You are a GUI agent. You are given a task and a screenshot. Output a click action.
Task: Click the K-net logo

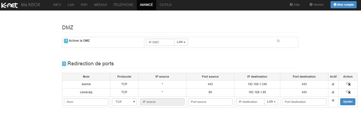[x=9, y=5]
